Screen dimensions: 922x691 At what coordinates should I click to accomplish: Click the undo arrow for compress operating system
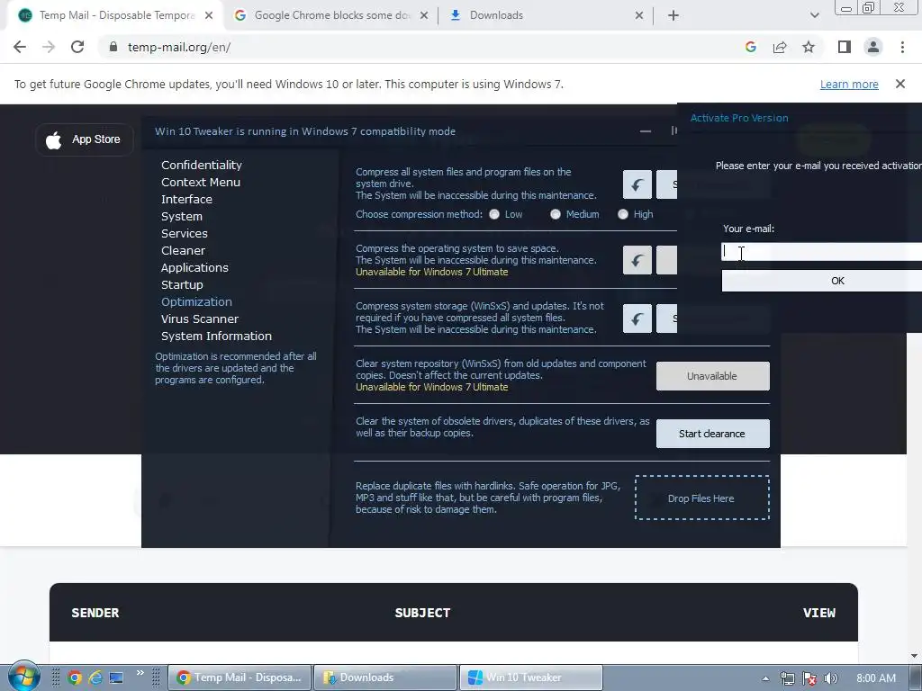pyautogui.click(x=637, y=260)
